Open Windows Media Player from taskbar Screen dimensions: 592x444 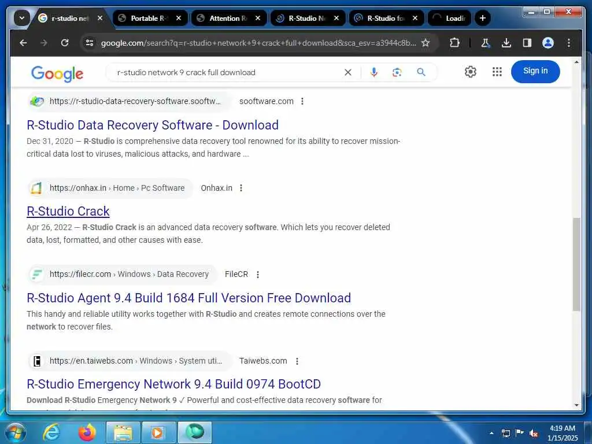pos(158,432)
